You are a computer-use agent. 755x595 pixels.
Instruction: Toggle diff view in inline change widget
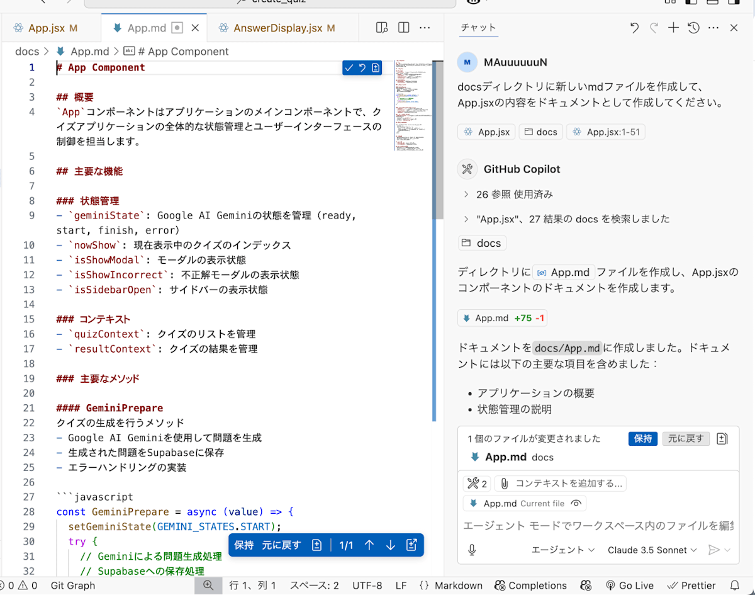(376, 68)
